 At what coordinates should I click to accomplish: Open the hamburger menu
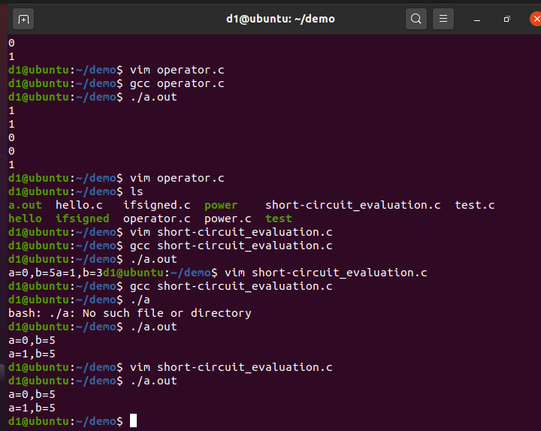tap(443, 19)
